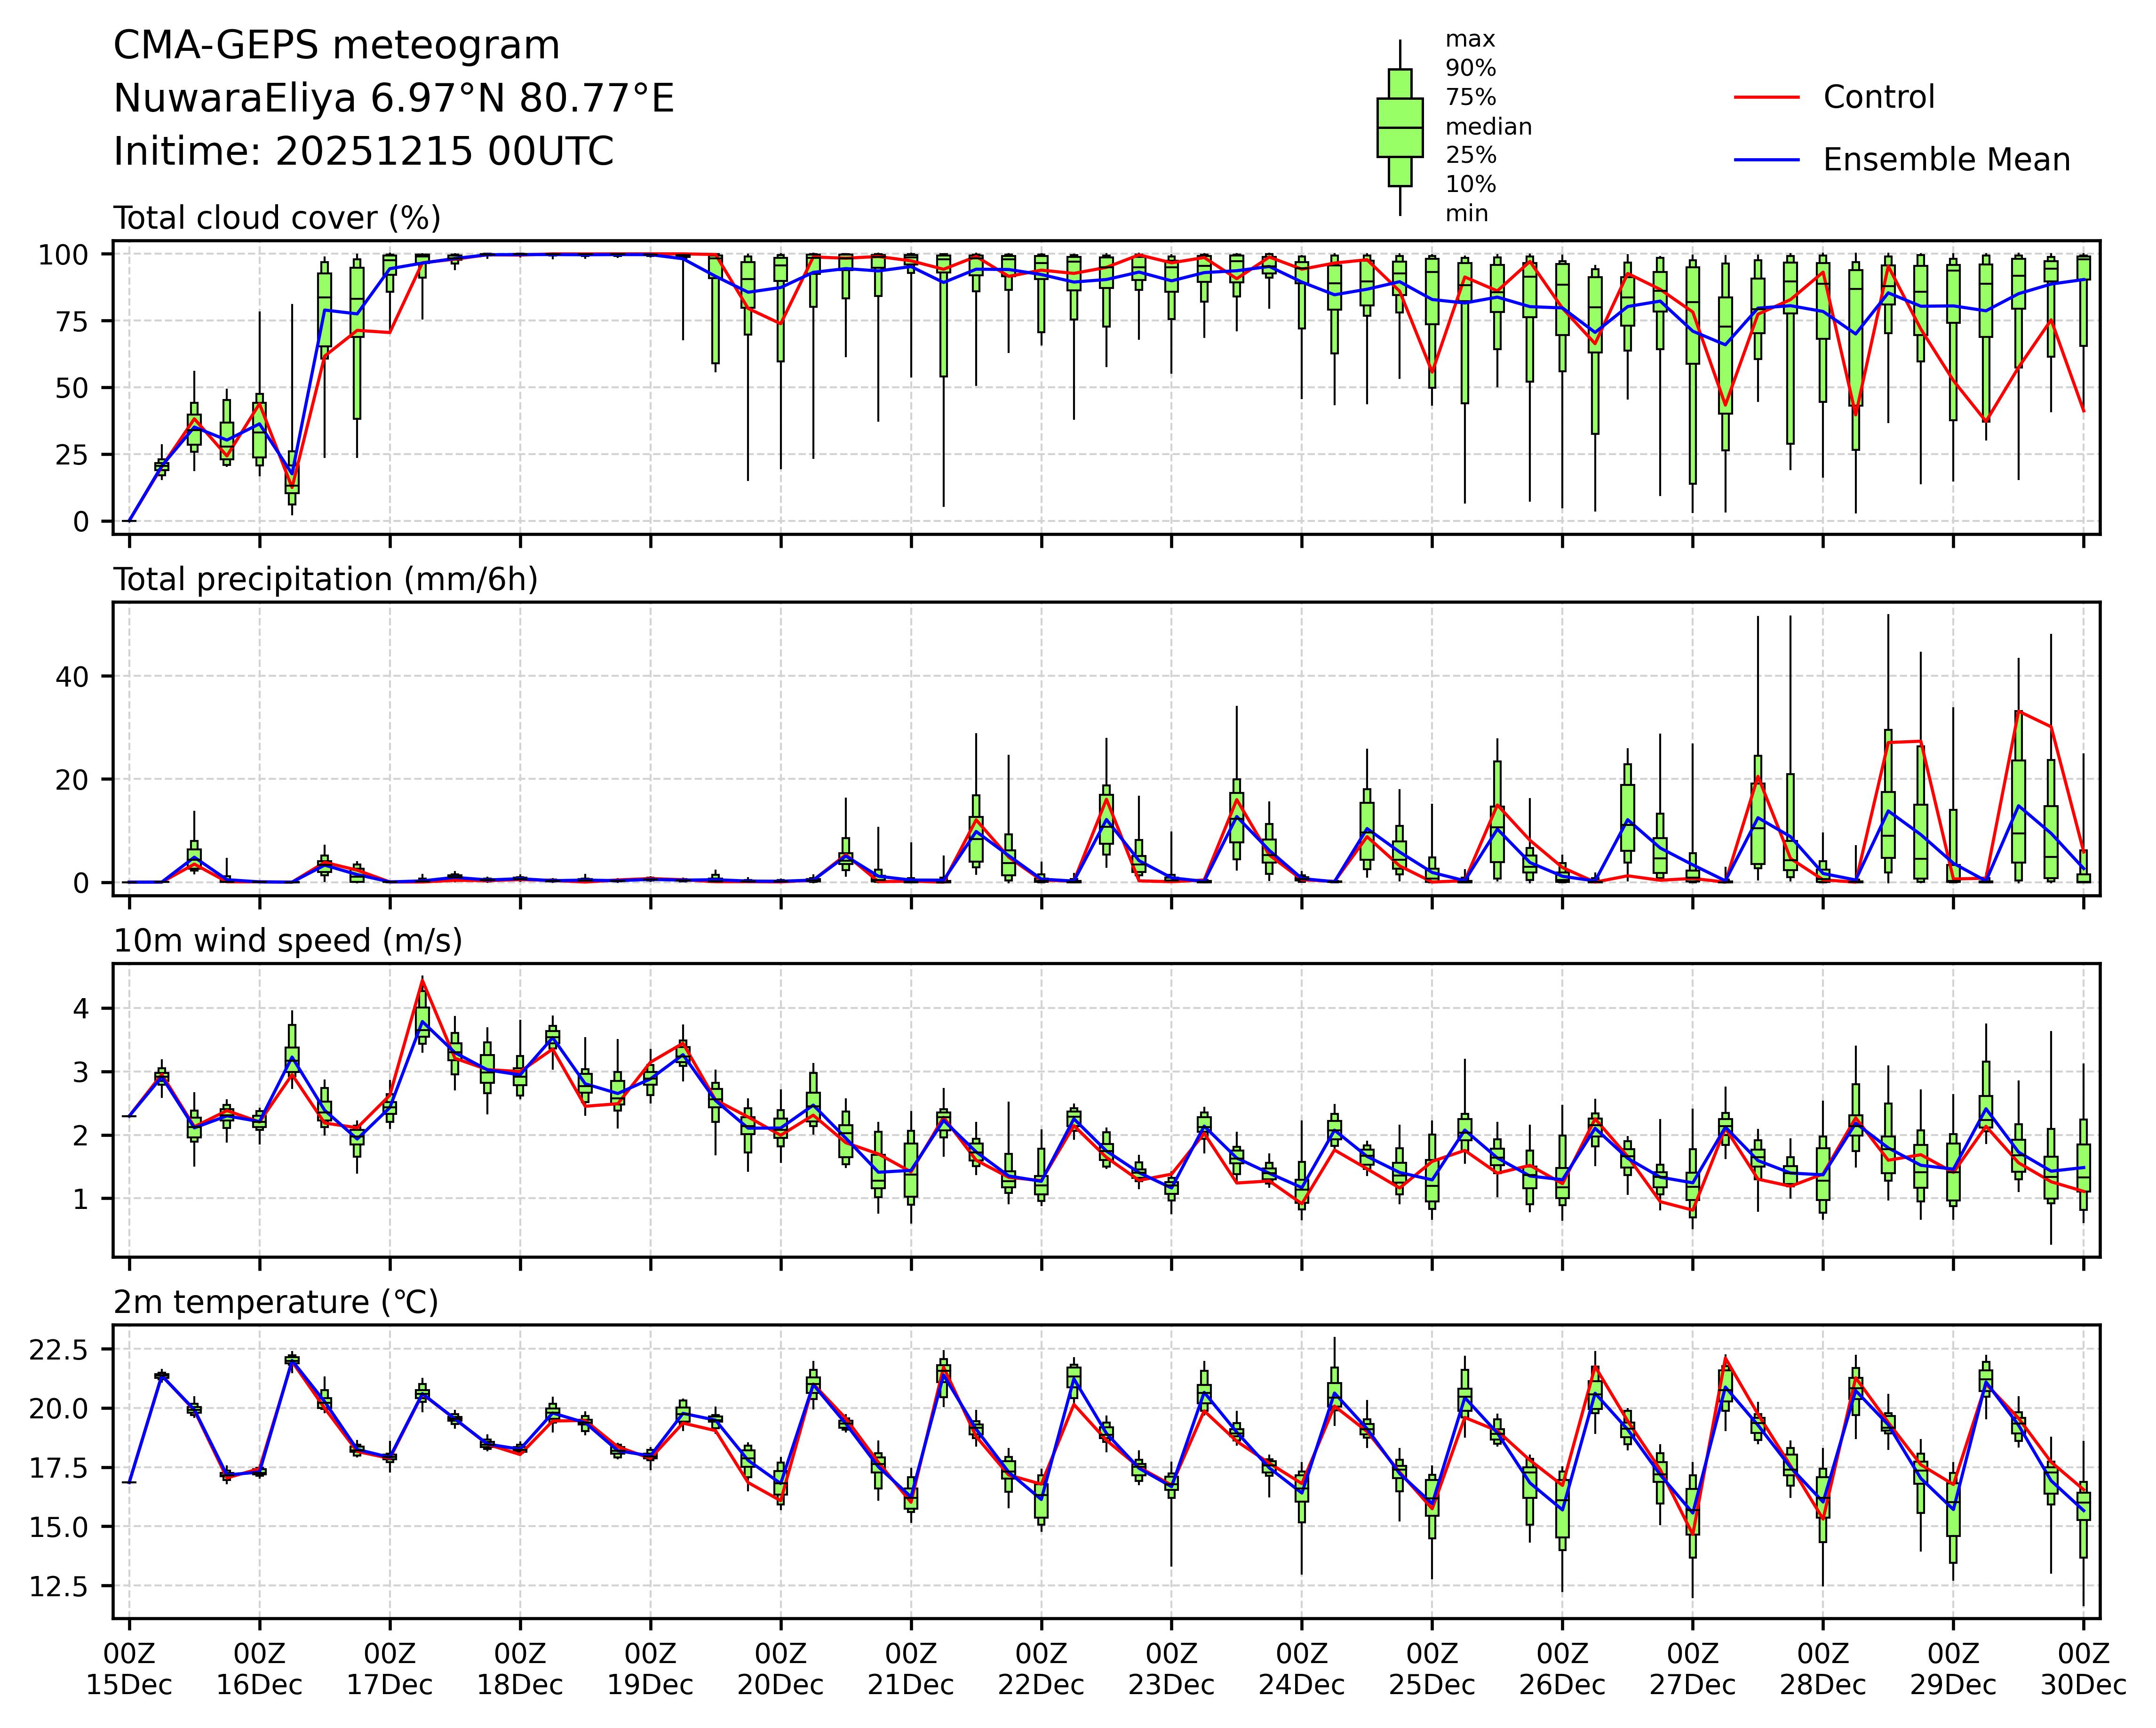This screenshot has width=2156, height=1728.
Task: Click the 00Z 25Dec axis label
Action: coord(1431,1670)
